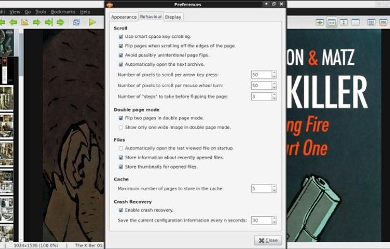390x249 pixels.
Task: Select the fourth page thumbnail in sidebar
Action: [7, 126]
